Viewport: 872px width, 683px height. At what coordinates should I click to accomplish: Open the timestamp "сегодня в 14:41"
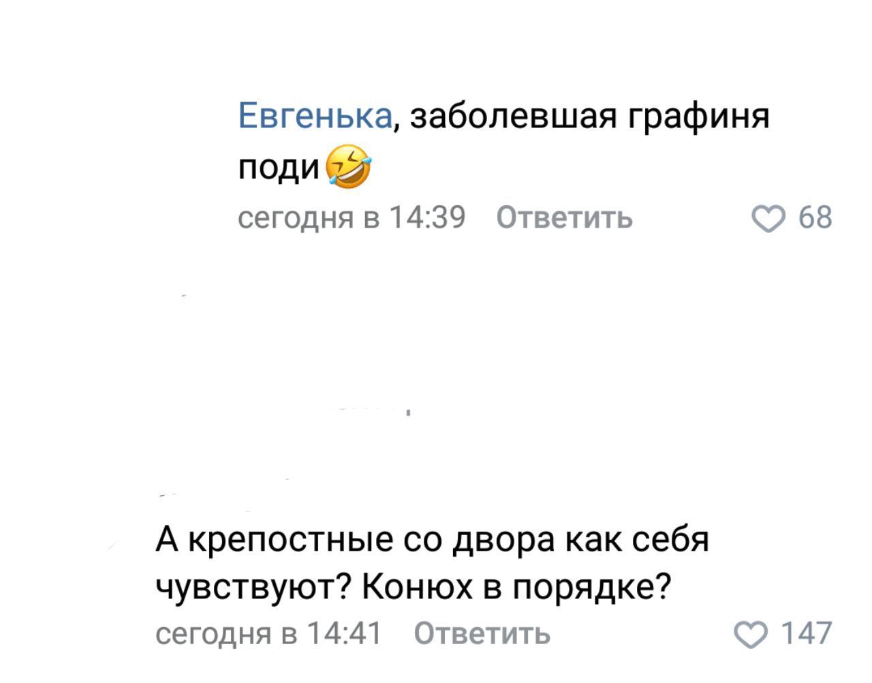[x=269, y=634]
